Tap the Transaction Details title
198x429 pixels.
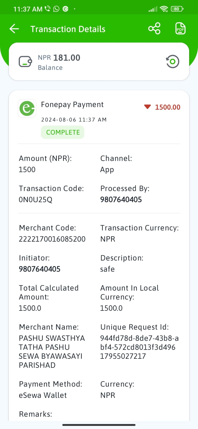68,29
